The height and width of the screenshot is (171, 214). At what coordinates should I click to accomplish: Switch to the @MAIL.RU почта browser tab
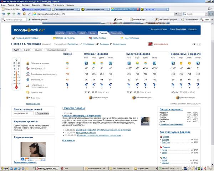pos(36,9)
